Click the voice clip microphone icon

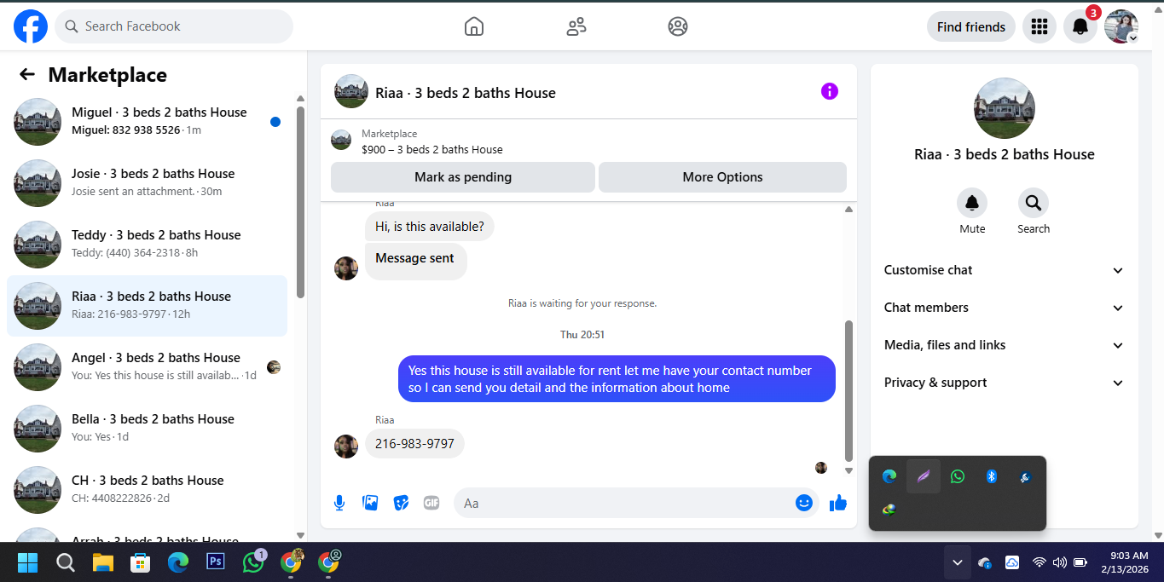[x=339, y=503]
